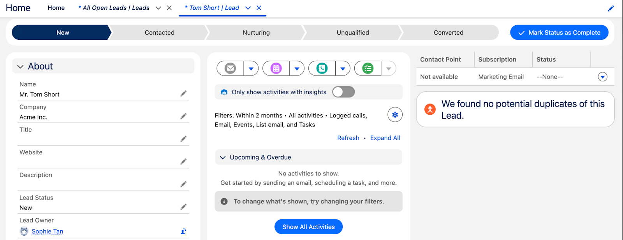Viewport: 623px width, 240px height.
Task: Click Show All Activities button
Action: 308,227
